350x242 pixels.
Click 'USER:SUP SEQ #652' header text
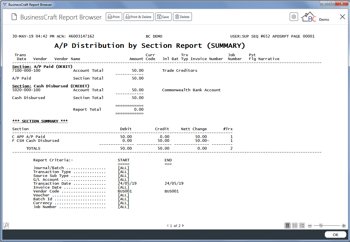[251, 36]
